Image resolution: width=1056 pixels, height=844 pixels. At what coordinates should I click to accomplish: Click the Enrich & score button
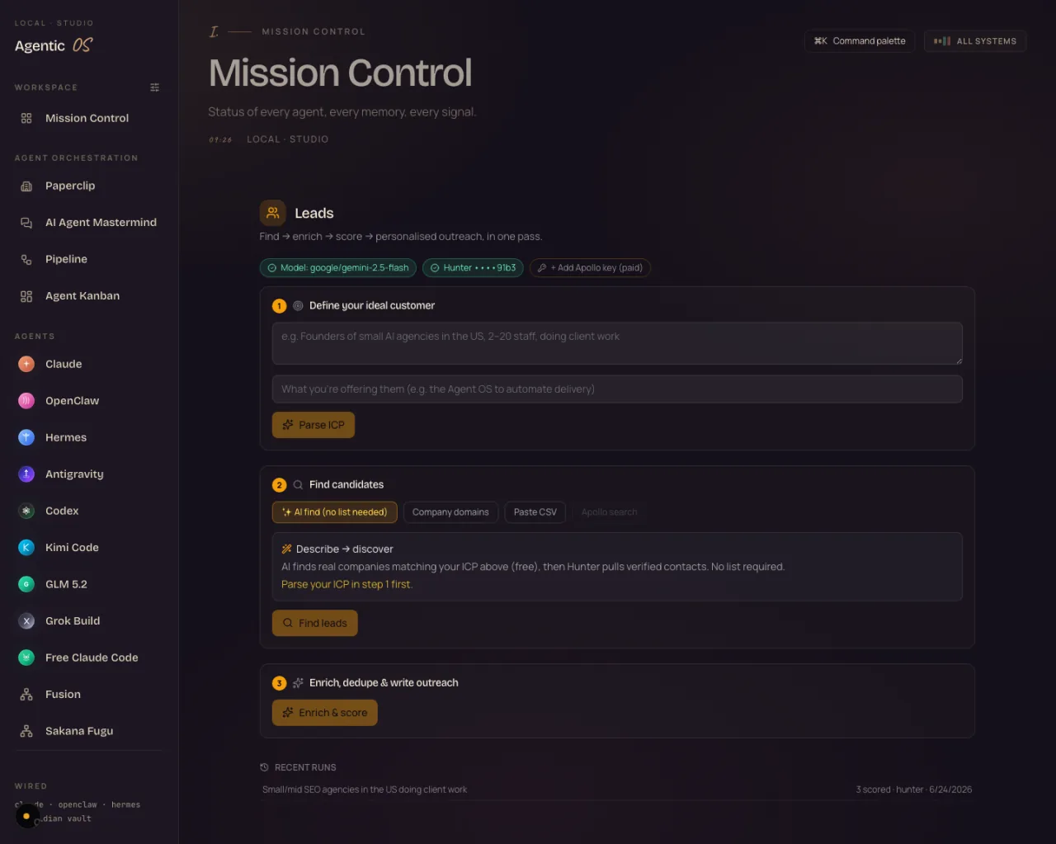click(325, 713)
